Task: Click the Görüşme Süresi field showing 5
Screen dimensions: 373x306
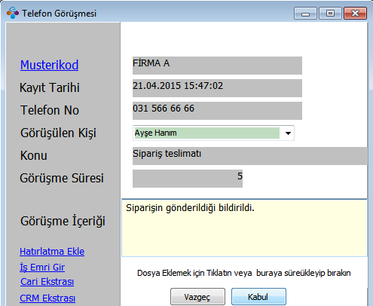Action: (x=188, y=179)
